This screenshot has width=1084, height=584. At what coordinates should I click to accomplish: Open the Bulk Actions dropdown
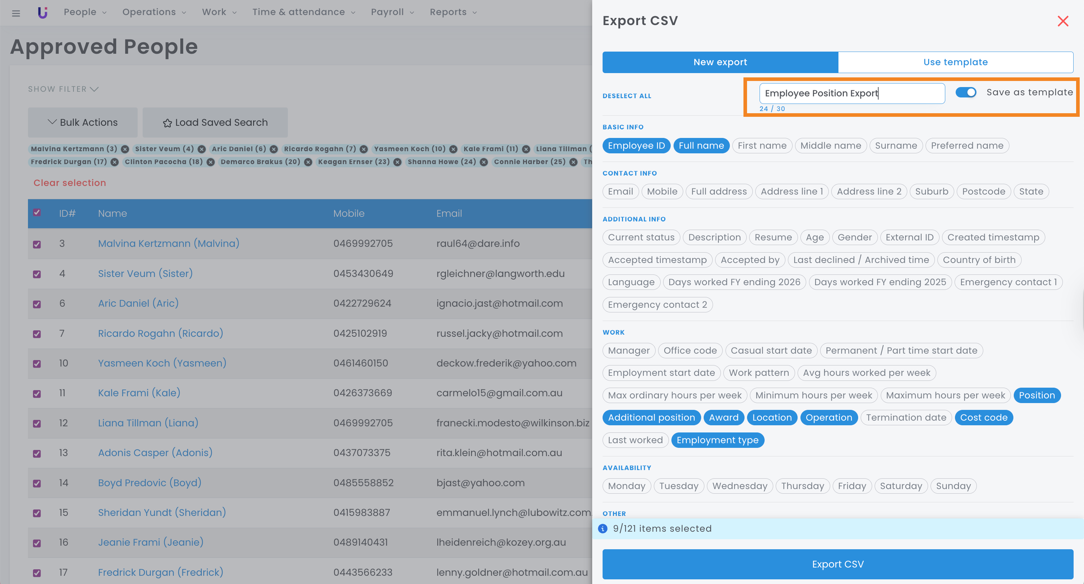click(x=82, y=122)
